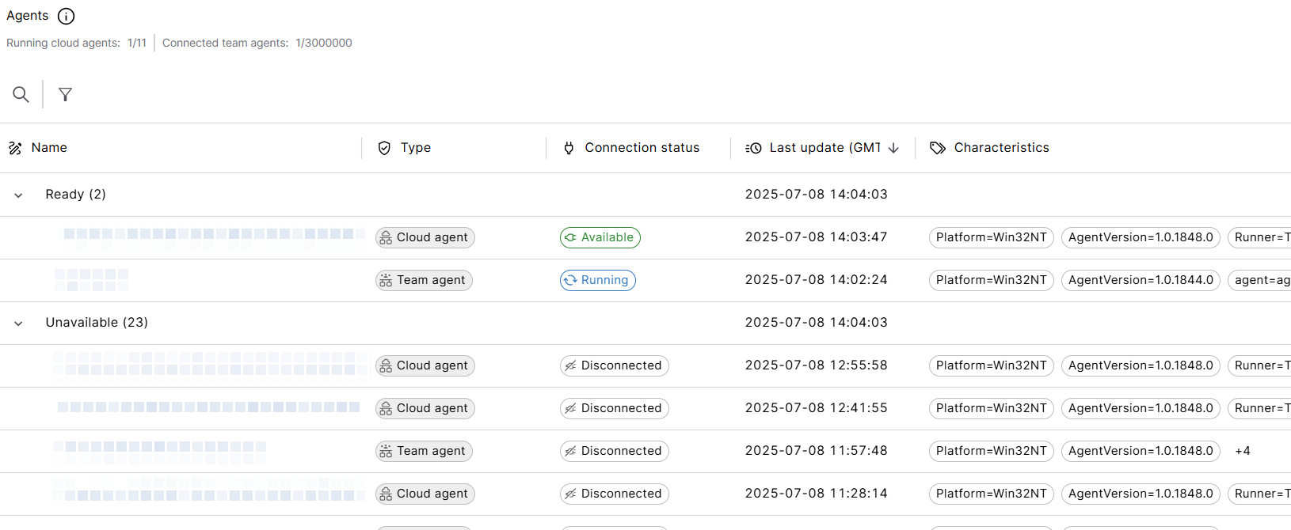Expand the +4 characteristics overflow
The height and width of the screenshot is (530, 1291).
tap(1243, 451)
